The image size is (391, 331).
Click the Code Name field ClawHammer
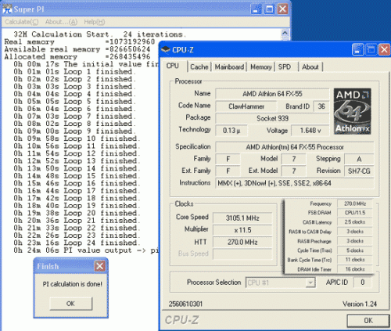pos(246,106)
